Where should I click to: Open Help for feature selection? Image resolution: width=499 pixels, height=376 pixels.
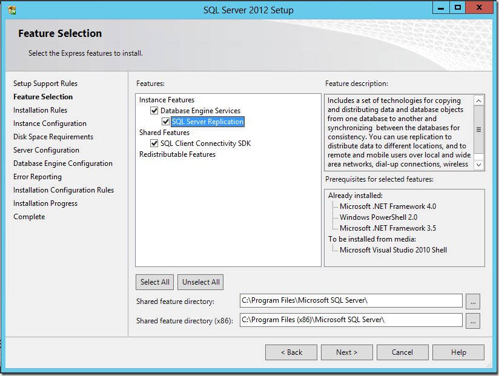pos(458,352)
